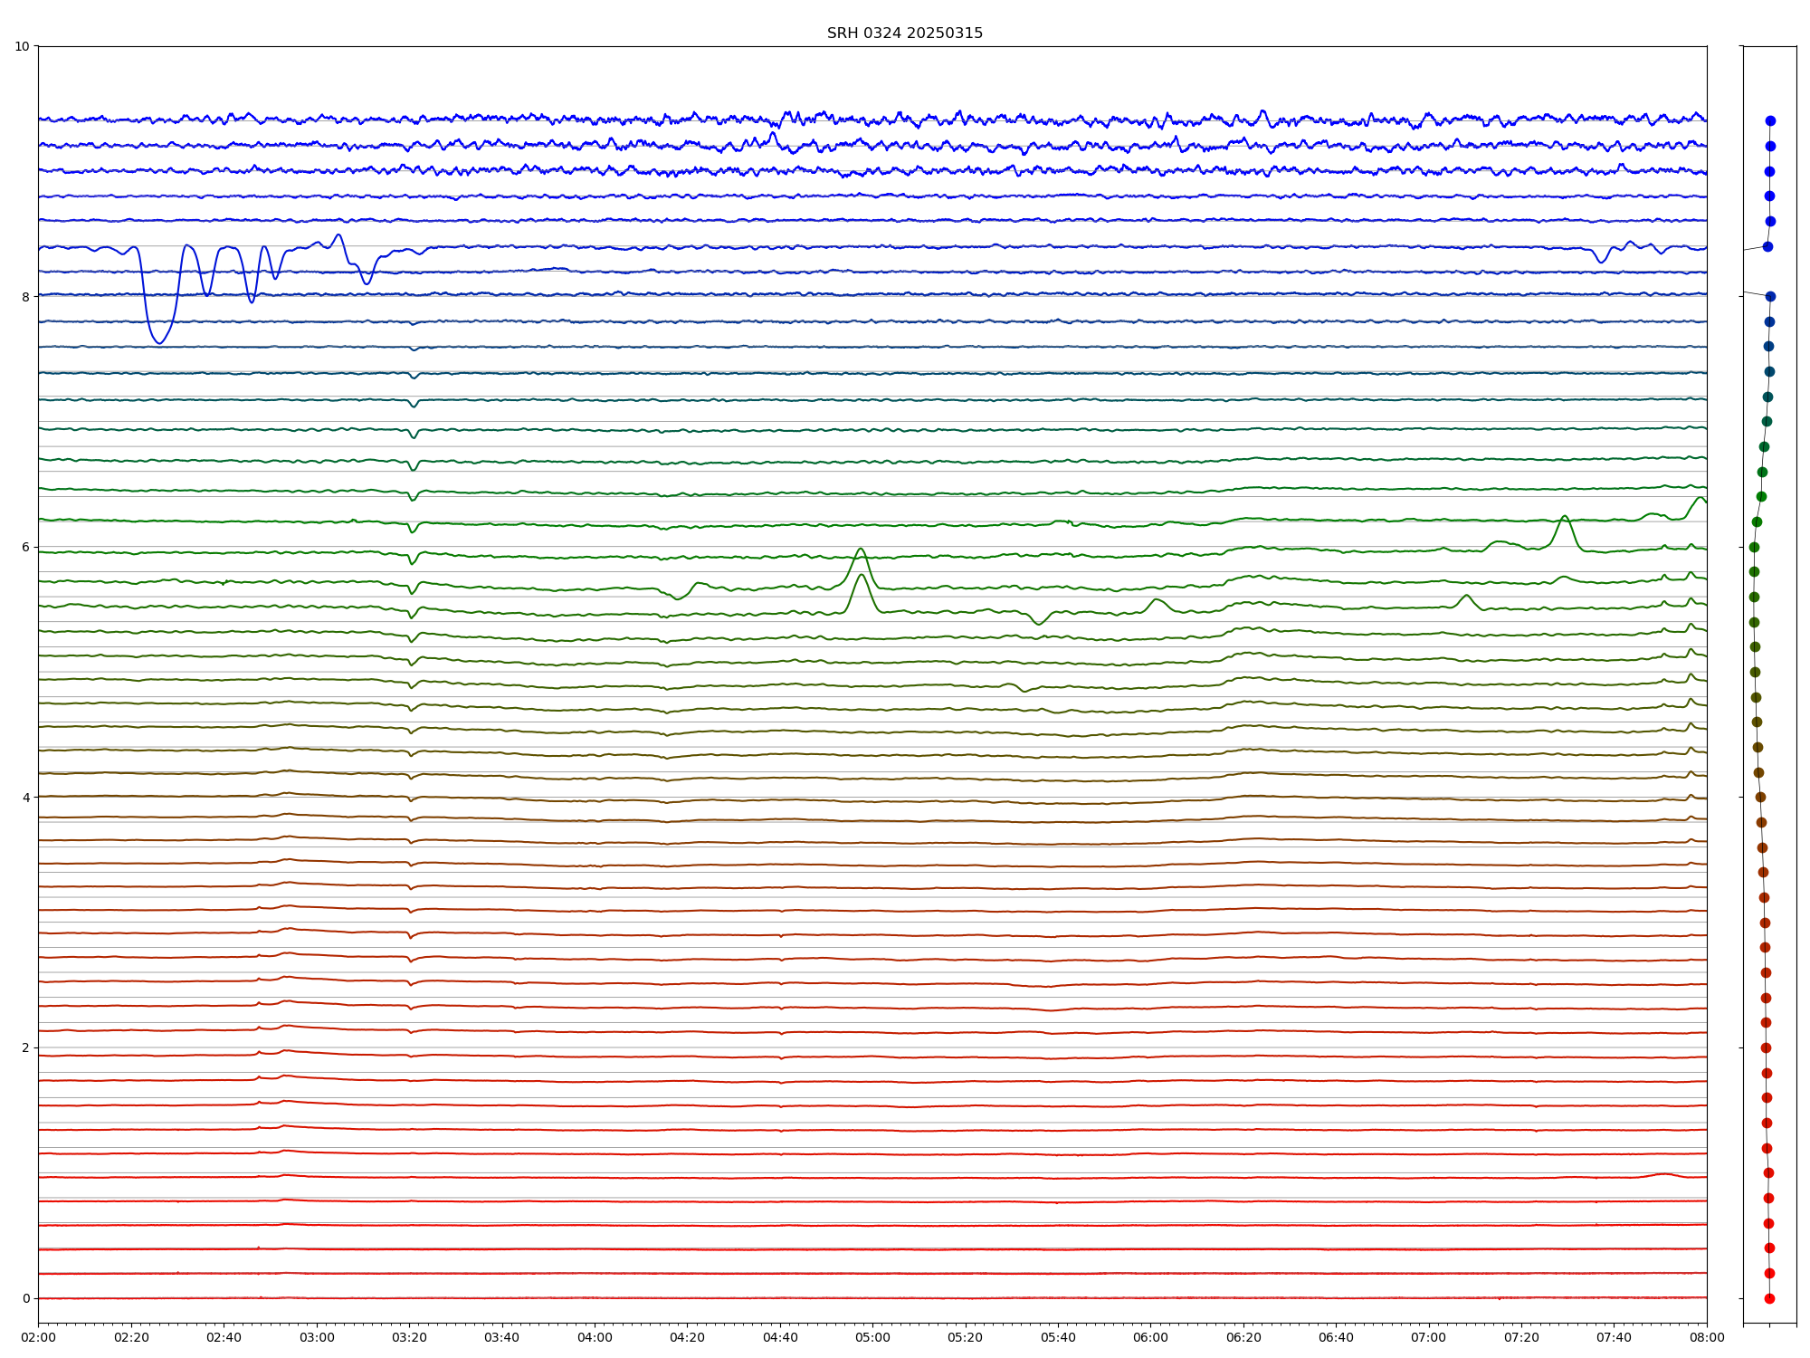1810x1358 pixels.
Task: Select topmost blue dot in side panel
Action: click(x=1770, y=120)
